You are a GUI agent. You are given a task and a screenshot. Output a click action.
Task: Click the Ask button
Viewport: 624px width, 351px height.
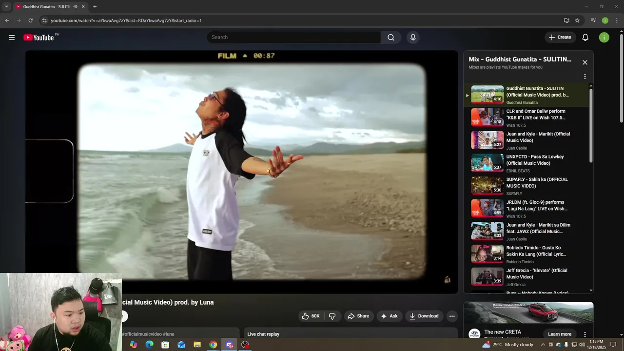(389, 316)
